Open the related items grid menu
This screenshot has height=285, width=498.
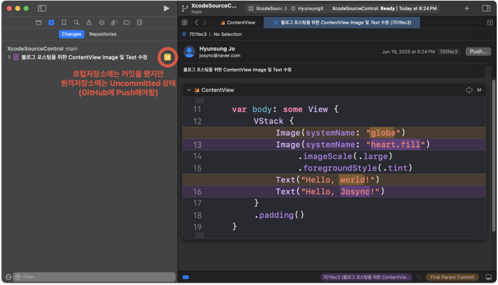pyautogui.click(x=184, y=23)
